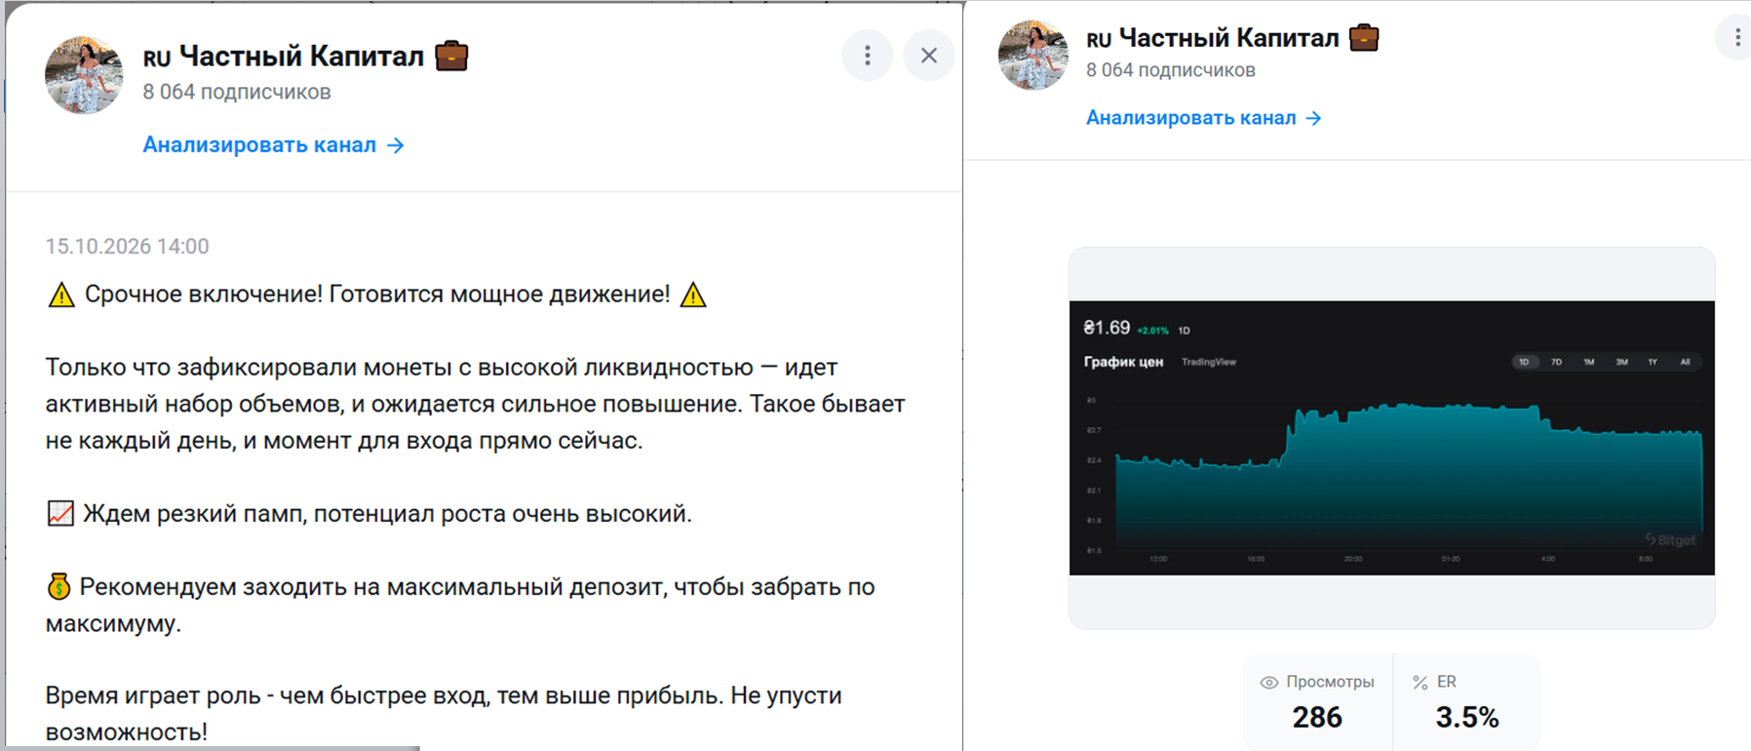Click the teal price chart image
The image size is (1751, 751).
click(1392, 438)
